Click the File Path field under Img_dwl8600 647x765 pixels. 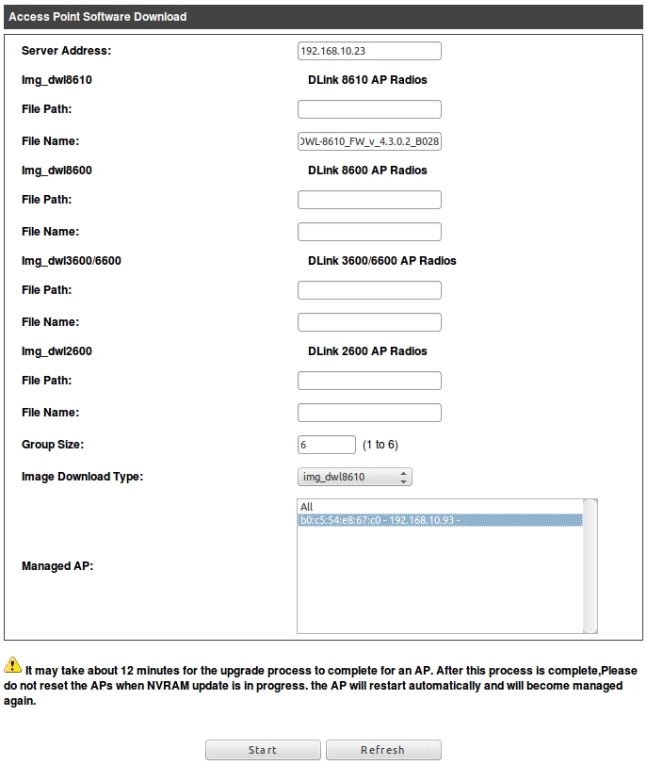point(369,200)
